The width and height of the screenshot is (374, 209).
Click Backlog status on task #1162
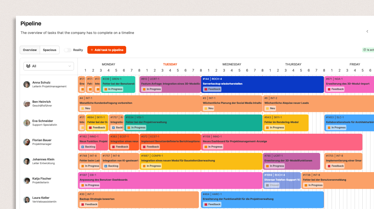88,147
